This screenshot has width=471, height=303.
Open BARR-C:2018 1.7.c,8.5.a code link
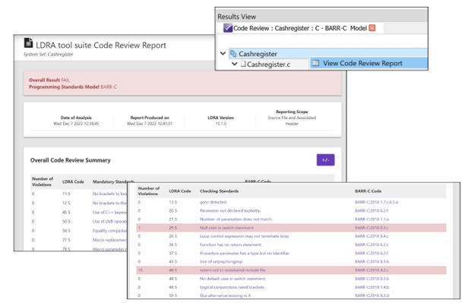coord(376,202)
